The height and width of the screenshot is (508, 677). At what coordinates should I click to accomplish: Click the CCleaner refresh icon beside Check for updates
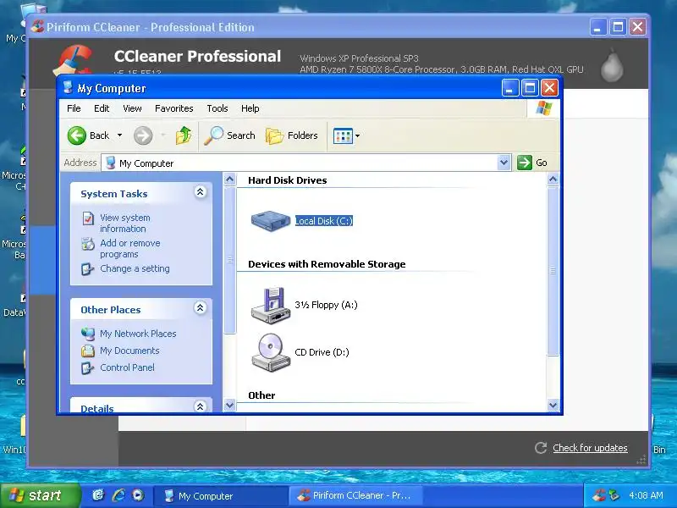pos(541,448)
